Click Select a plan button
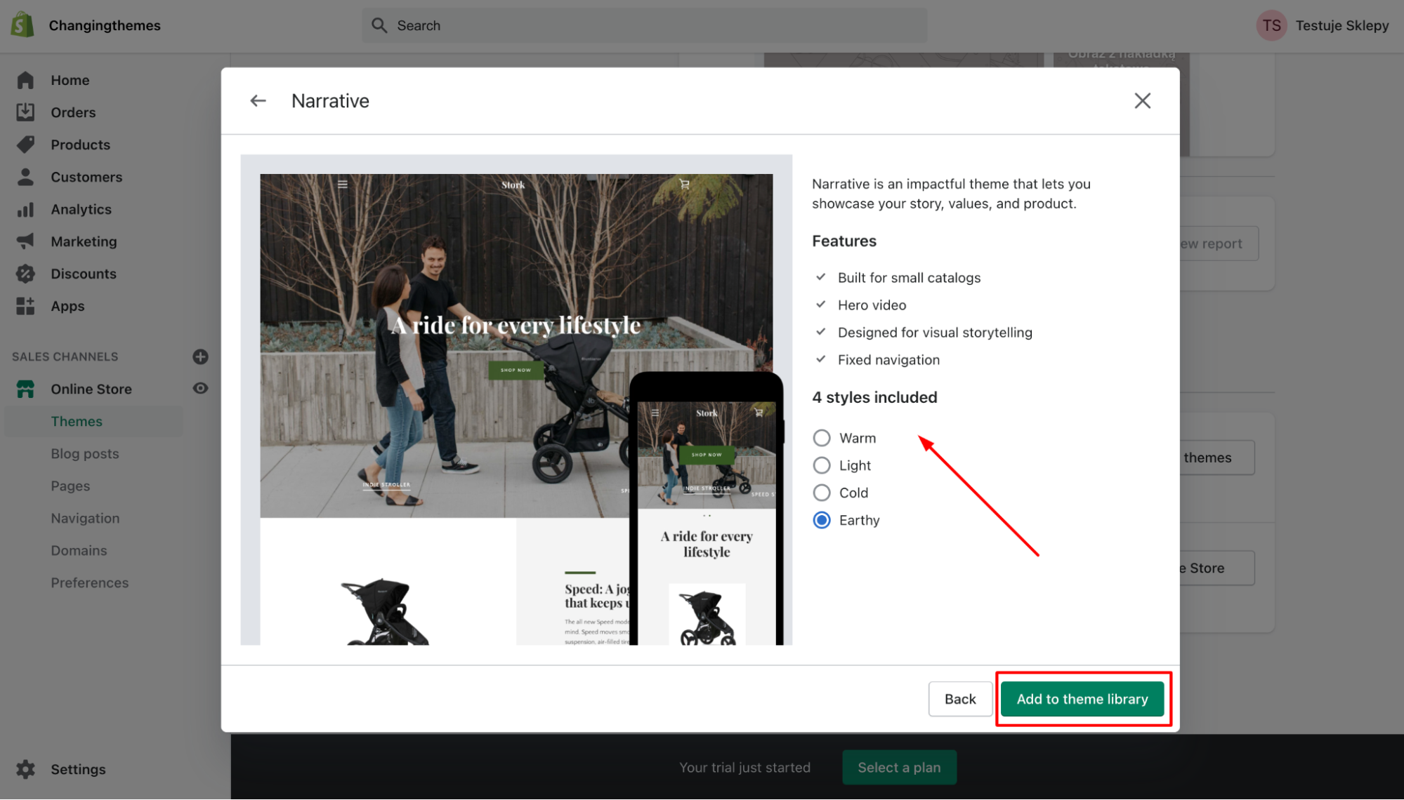The height and width of the screenshot is (800, 1404). tap(898, 767)
